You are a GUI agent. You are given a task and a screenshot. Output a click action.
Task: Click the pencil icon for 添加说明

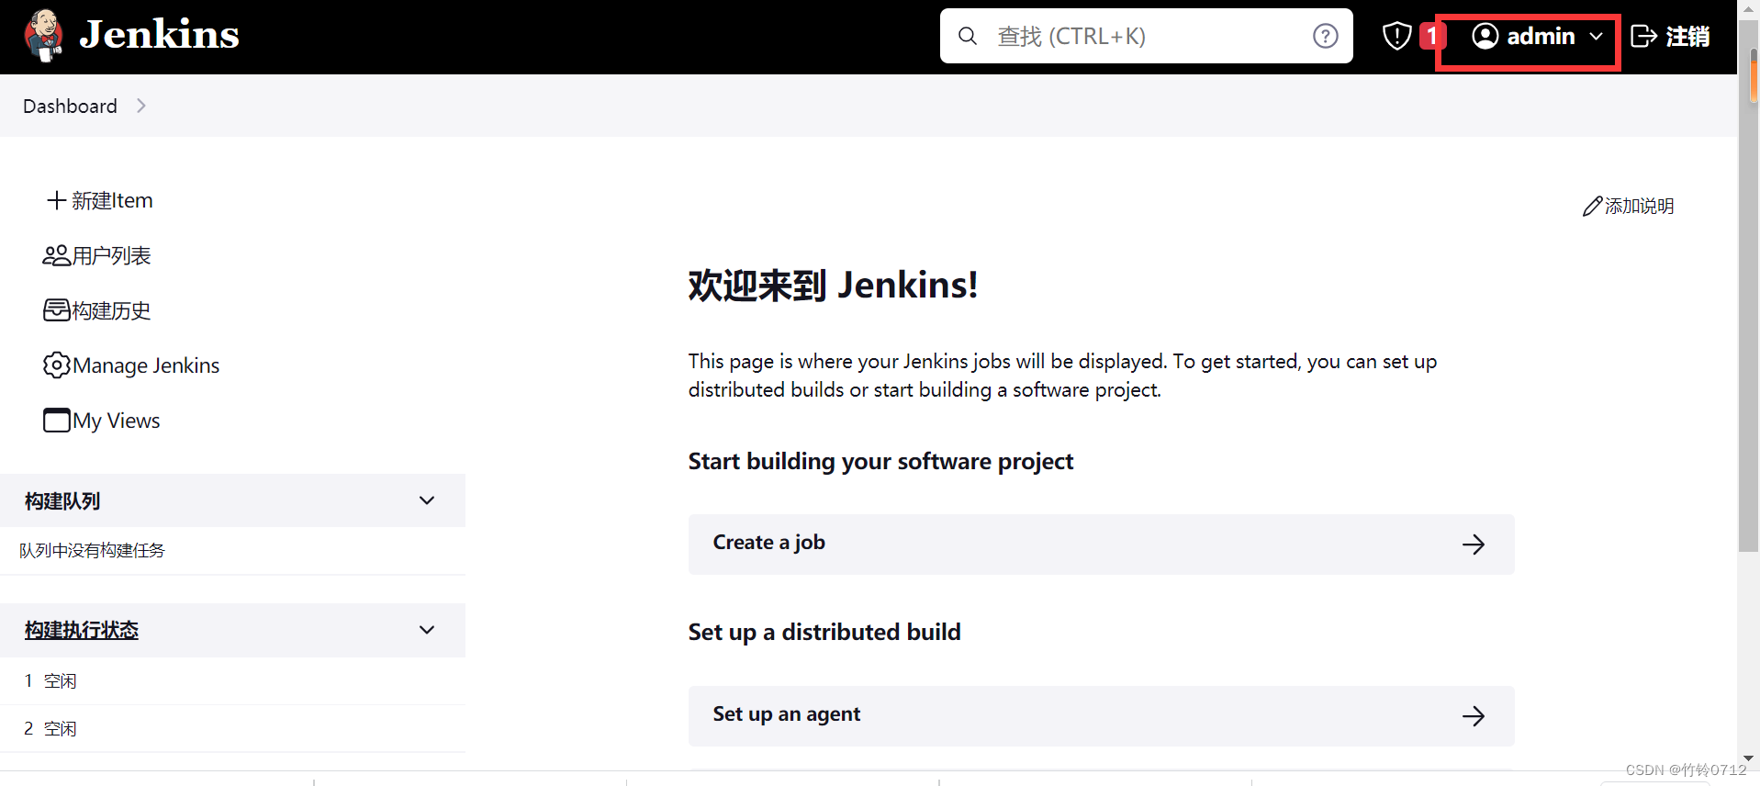(x=1592, y=206)
